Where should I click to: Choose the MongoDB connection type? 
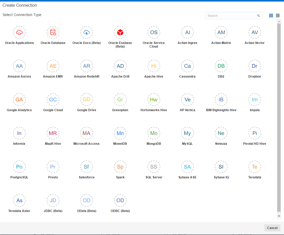[x=154, y=133]
